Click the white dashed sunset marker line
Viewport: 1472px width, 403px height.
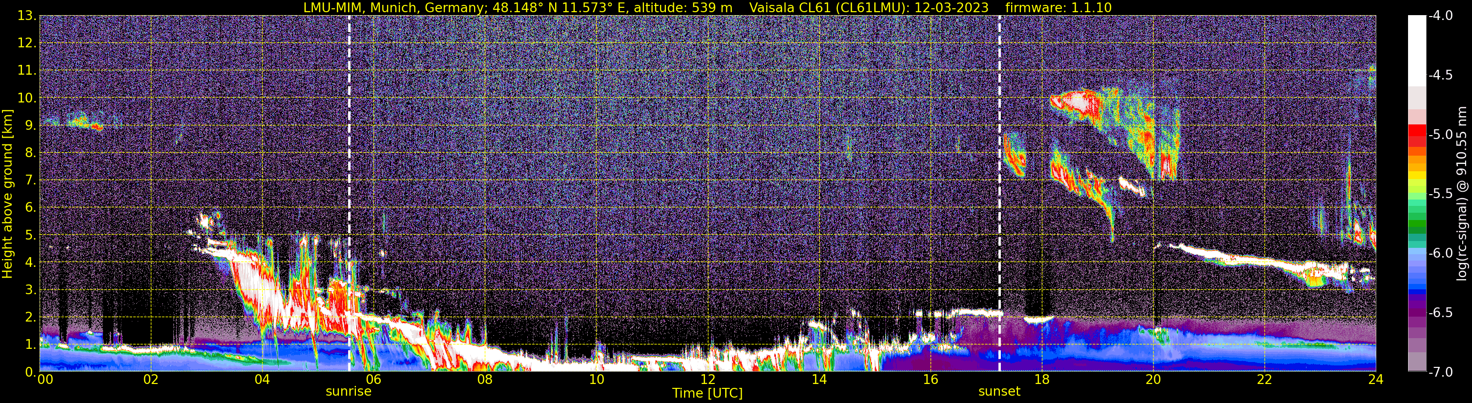tap(999, 193)
